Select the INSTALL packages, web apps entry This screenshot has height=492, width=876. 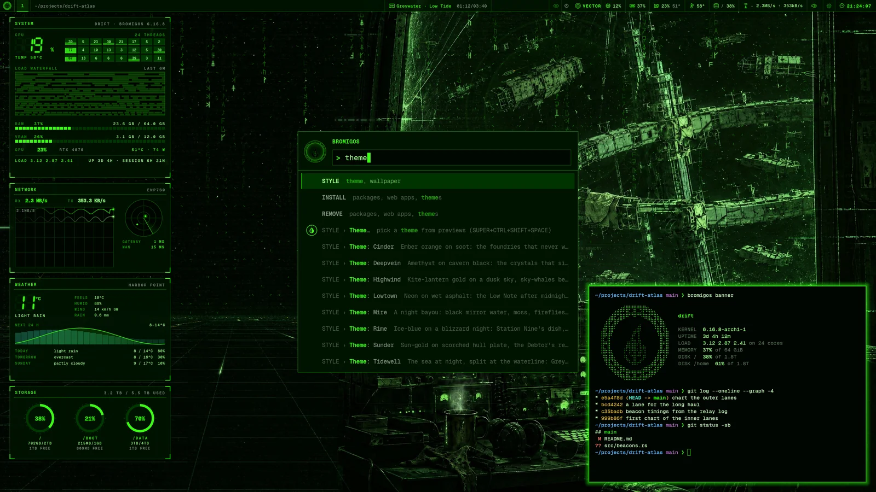pyautogui.click(x=438, y=197)
